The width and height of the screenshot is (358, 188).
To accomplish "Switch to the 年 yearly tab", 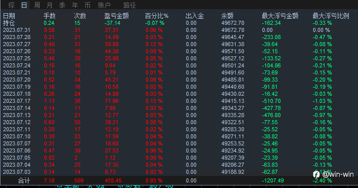I will (75, 5).
